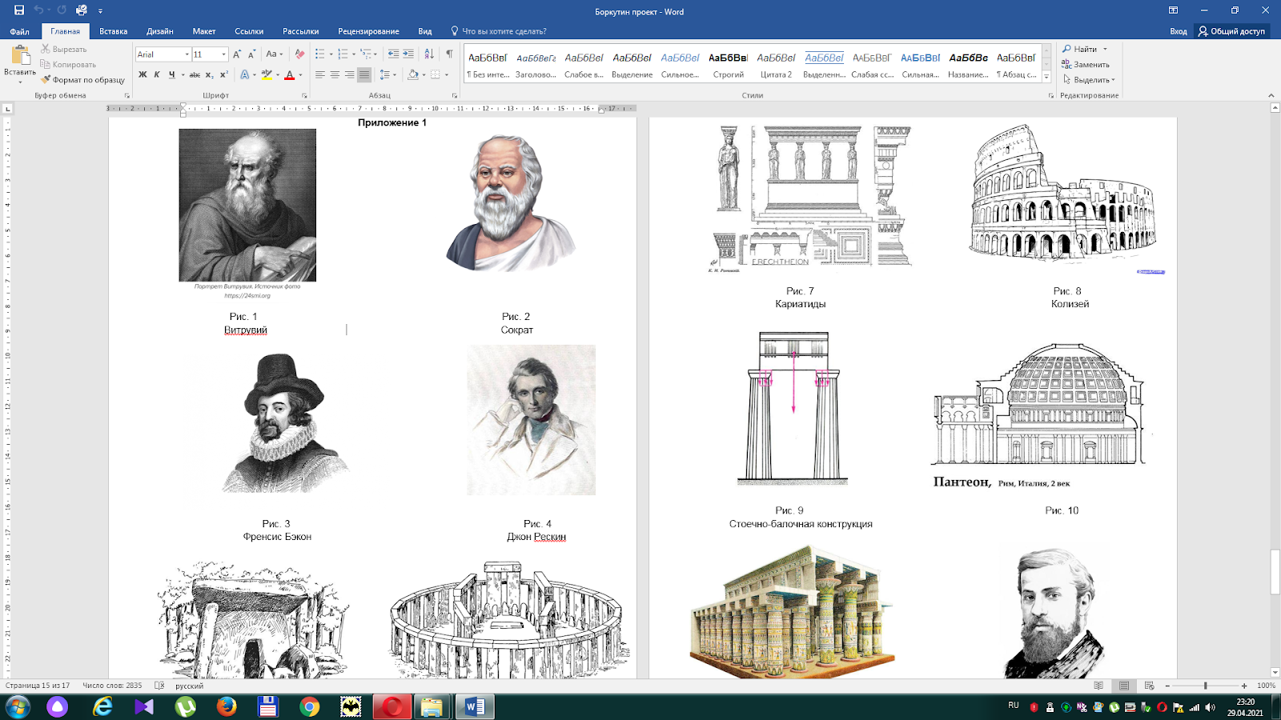Image resolution: width=1281 pixels, height=720 pixels.
Task: Toggle Italic (К) formatting
Action: (x=157, y=74)
